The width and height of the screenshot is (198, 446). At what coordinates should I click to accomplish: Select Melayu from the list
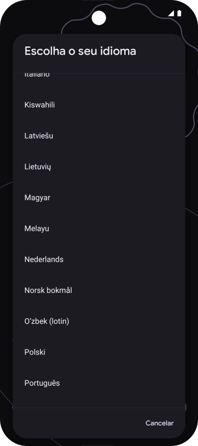tap(99, 229)
